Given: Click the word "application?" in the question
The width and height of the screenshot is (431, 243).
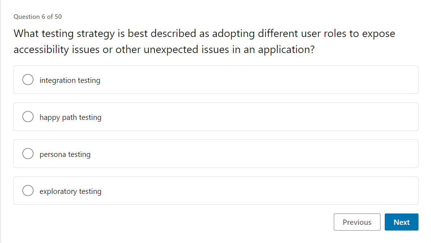Looking at the screenshot, I should [287, 49].
